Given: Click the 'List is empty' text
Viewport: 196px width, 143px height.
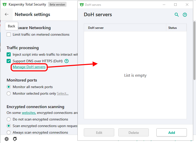Looking at the screenshot, I should pyautogui.click(x=135, y=75).
